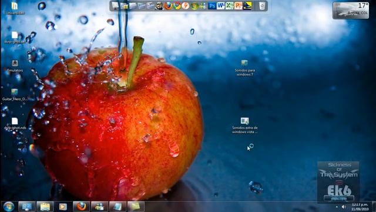Viewport: 376px width, 212px height.
Task: Open Sonidos extra de windows vista icon
Action: pyautogui.click(x=244, y=125)
